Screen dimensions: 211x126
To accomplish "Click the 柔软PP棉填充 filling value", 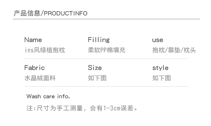I will (x=107, y=50).
